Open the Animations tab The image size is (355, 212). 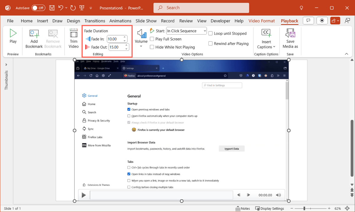(x=120, y=21)
